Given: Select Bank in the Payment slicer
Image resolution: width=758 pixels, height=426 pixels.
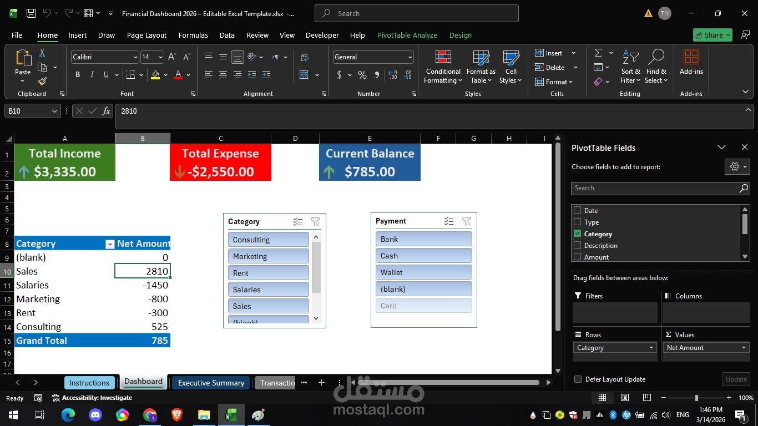Looking at the screenshot, I should tap(423, 239).
